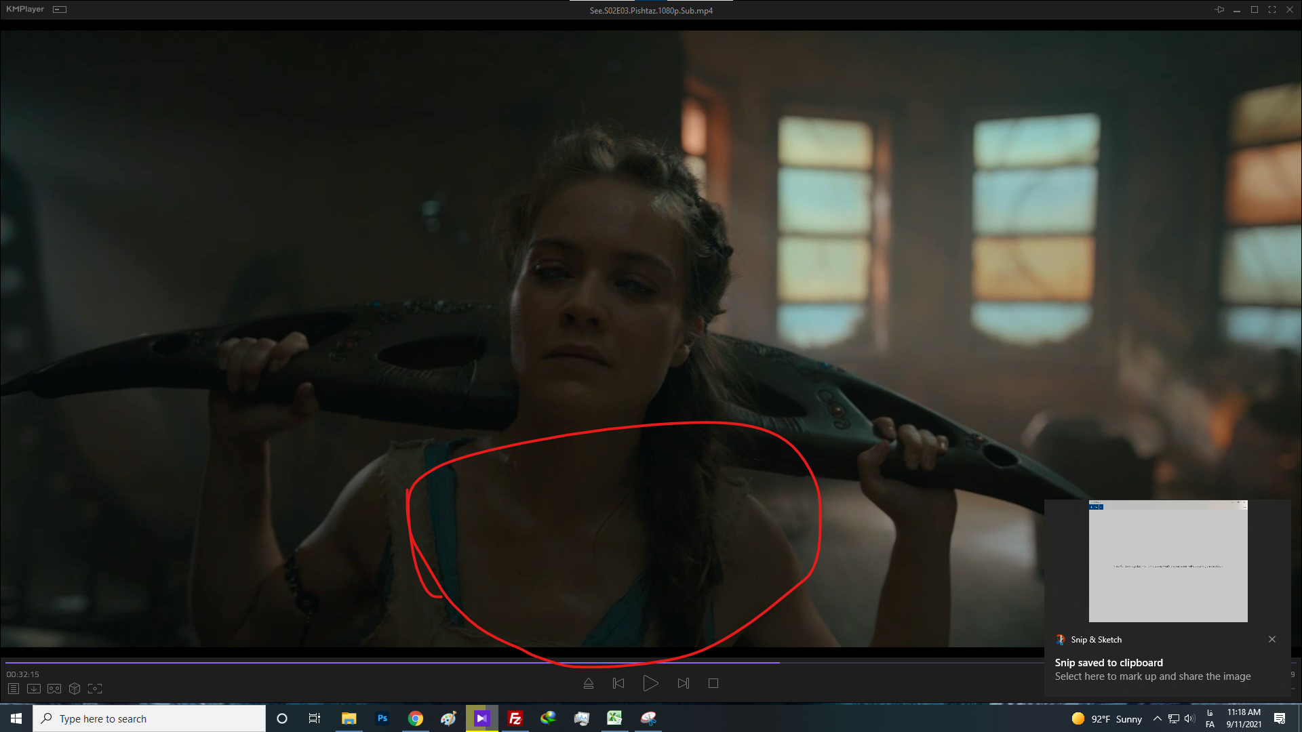This screenshot has height=732, width=1302.
Task: Skip to next track
Action: tap(683, 683)
